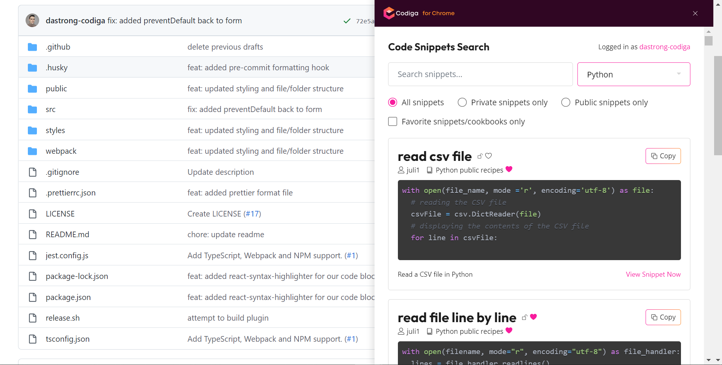Open the .github folder name
Image resolution: width=722 pixels, height=365 pixels.
[x=58, y=47]
